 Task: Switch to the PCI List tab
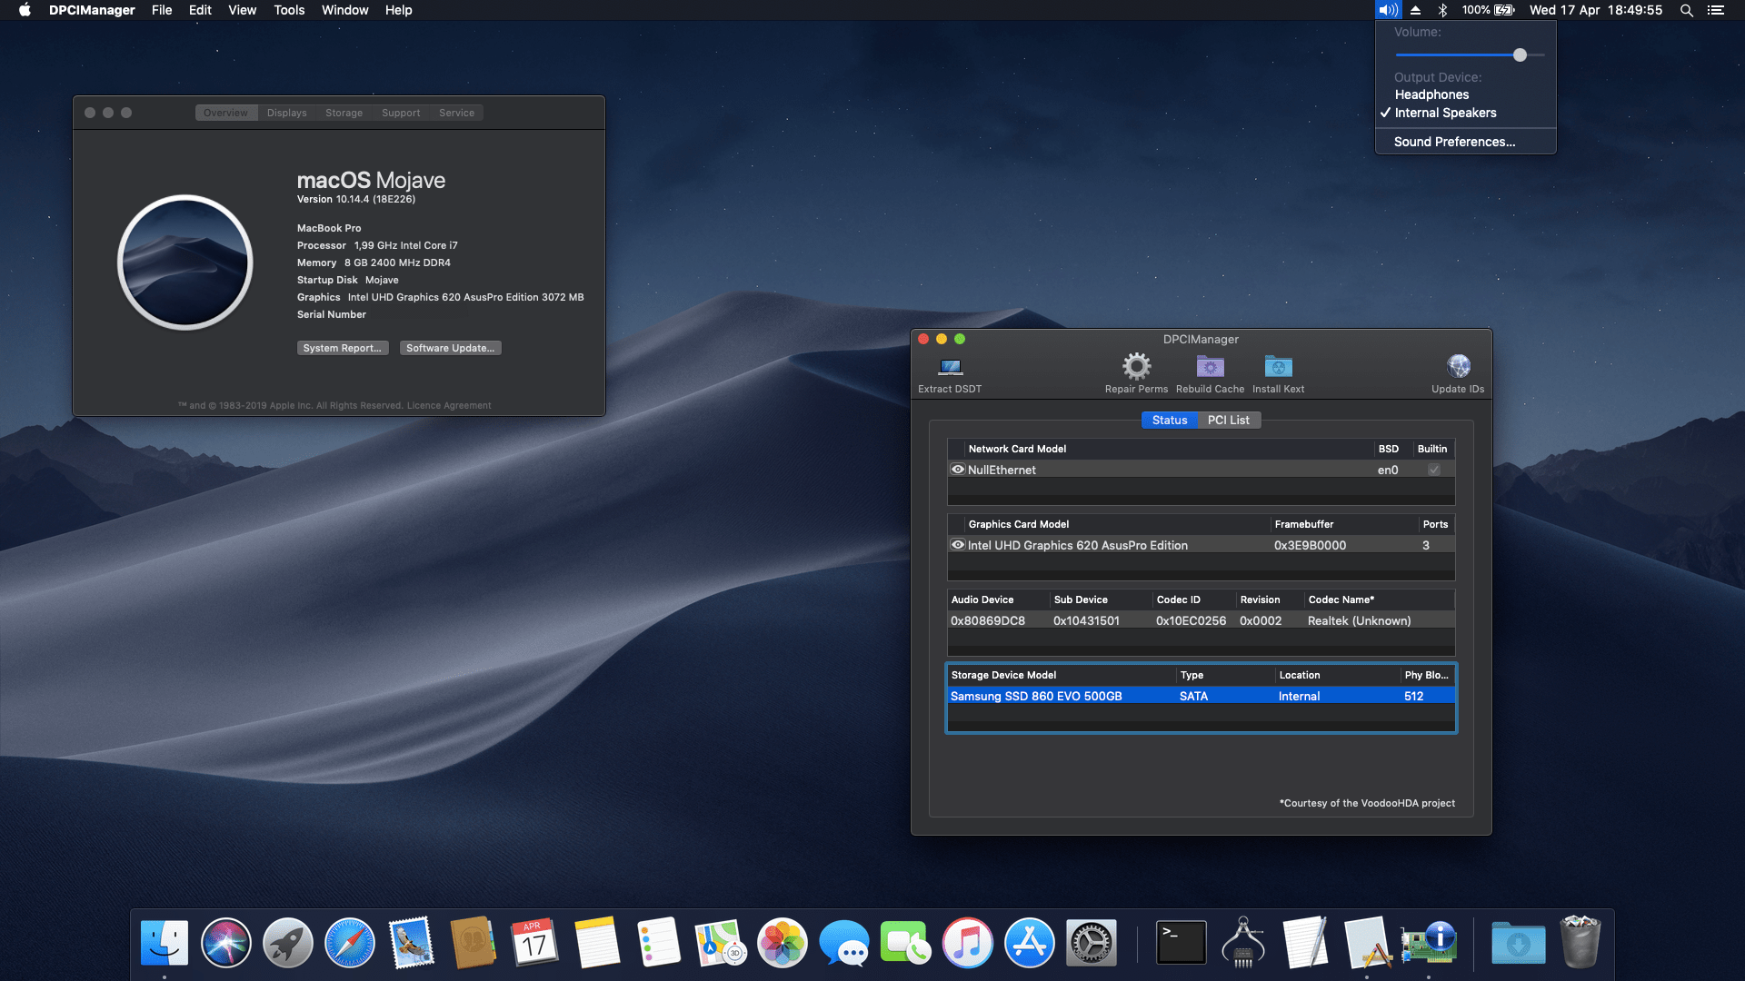point(1229,420)
